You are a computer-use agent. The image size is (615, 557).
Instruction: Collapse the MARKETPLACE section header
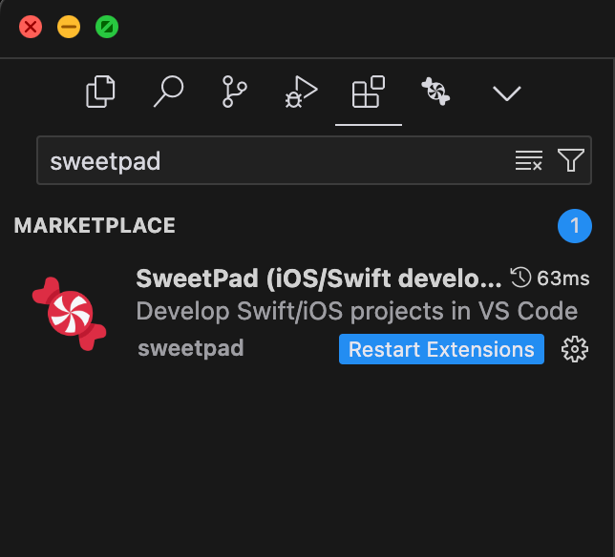tap(95, 226)
